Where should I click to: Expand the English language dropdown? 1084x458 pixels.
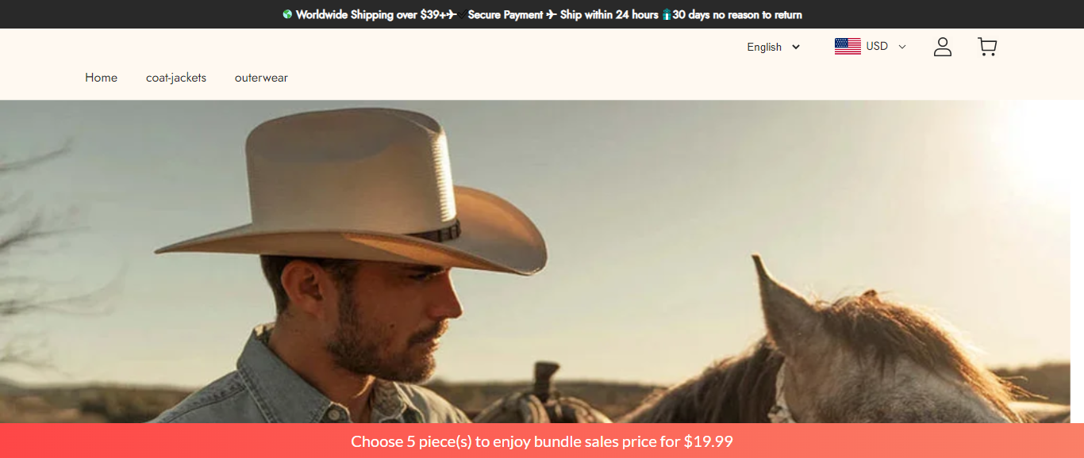pyautogui.click(x=774, y=47)
